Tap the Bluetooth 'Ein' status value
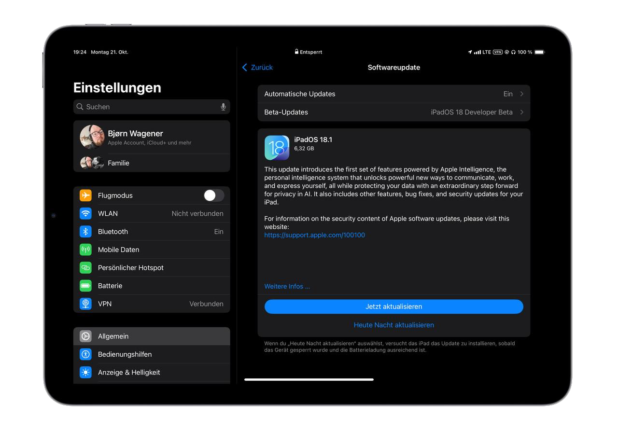Image resolution: width=618 pixels, height=431 pixels. pos(219,232)
